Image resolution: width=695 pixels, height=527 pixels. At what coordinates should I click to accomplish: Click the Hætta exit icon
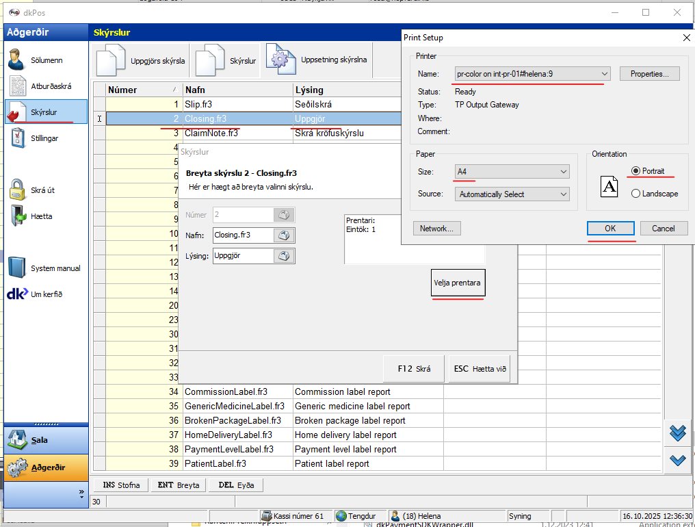18,216
